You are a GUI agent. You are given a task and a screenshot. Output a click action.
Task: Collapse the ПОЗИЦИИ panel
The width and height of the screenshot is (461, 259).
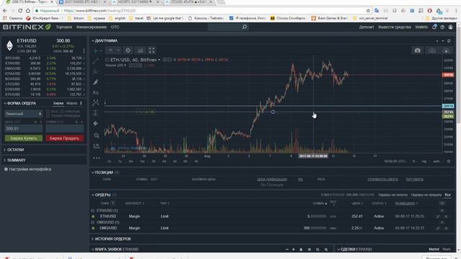tap(93, 173)
